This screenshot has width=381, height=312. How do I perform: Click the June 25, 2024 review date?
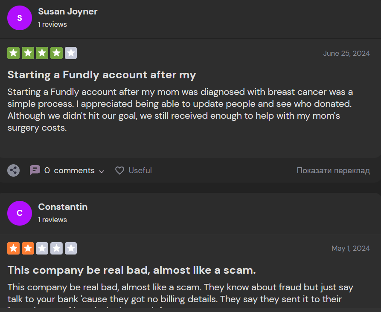point(346,53)
